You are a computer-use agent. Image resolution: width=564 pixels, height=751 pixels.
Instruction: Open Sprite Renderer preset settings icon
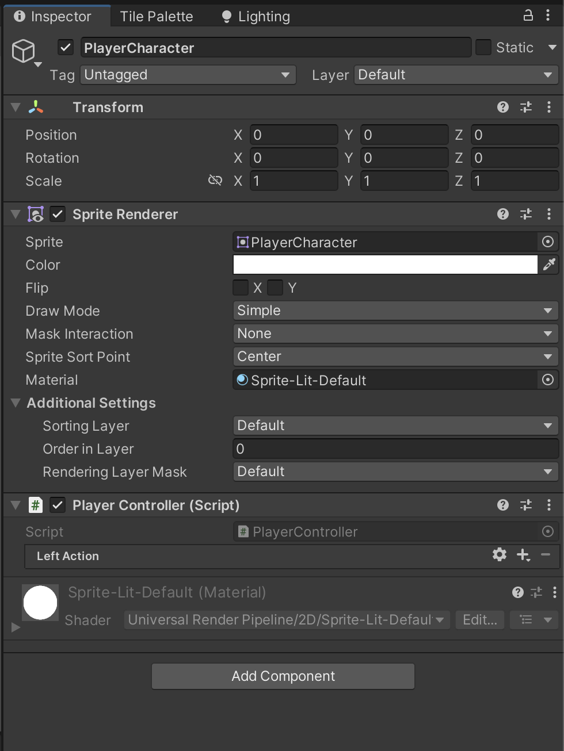tap(526, 214)
